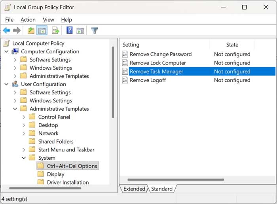Switch to the Standard tab
Viewport: 277px width, 204px height.
[x=161, y=189]
